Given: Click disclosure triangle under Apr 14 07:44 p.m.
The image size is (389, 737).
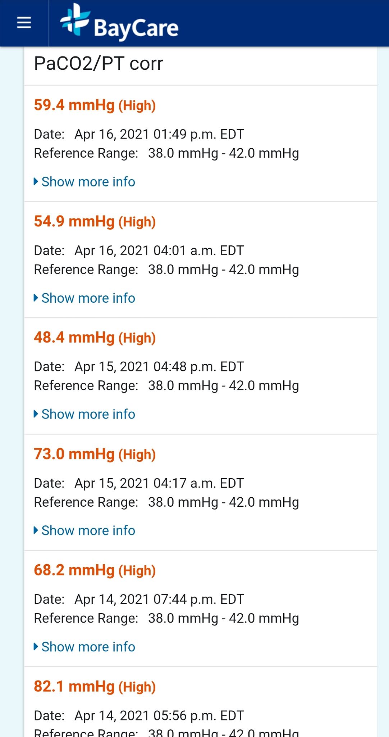Looking at the screenshot, I should [36, 646].
